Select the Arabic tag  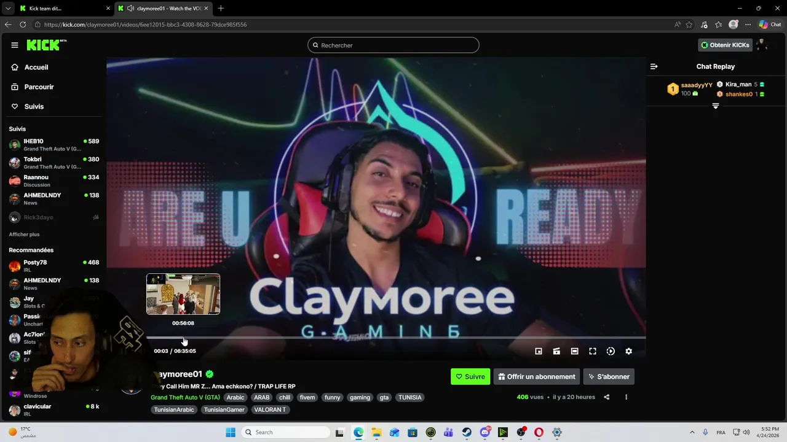tap(235, 398)
